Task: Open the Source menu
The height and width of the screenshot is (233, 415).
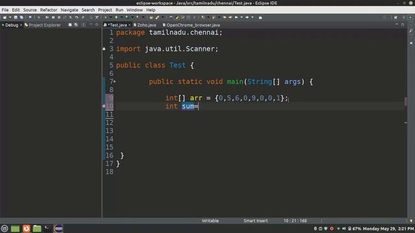Action: 30,10
